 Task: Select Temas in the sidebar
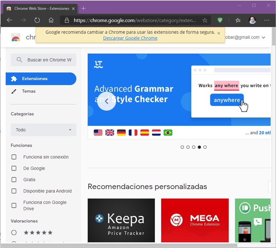point(29,91)
